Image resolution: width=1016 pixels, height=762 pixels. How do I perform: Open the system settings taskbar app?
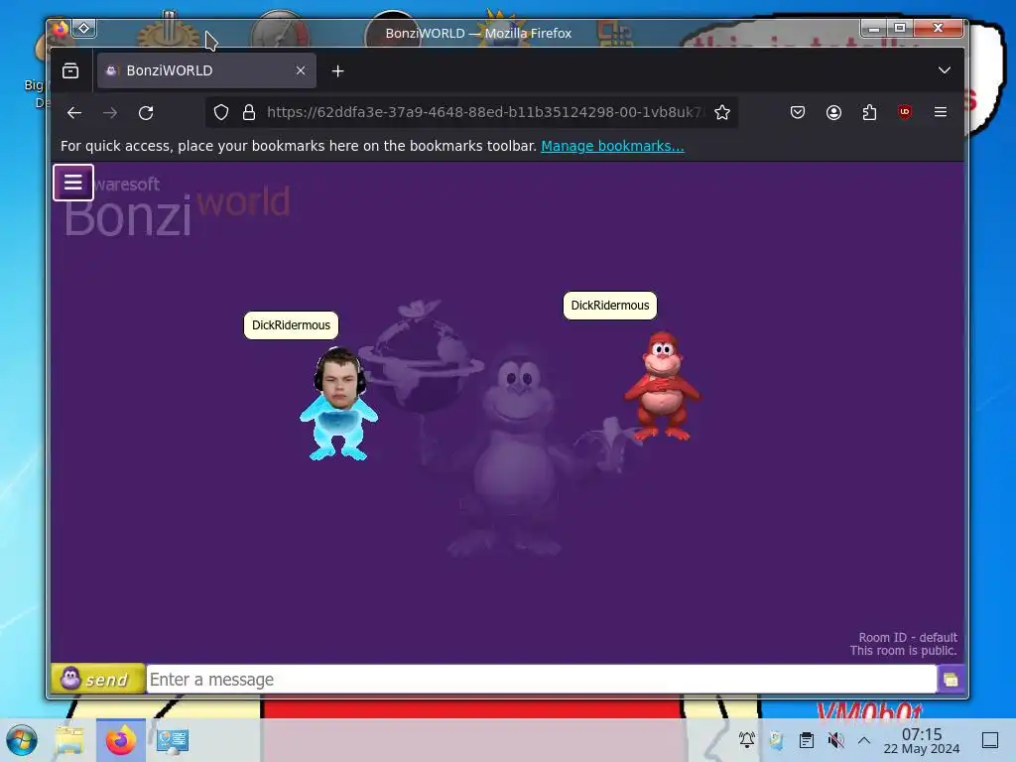coord(173,740)
